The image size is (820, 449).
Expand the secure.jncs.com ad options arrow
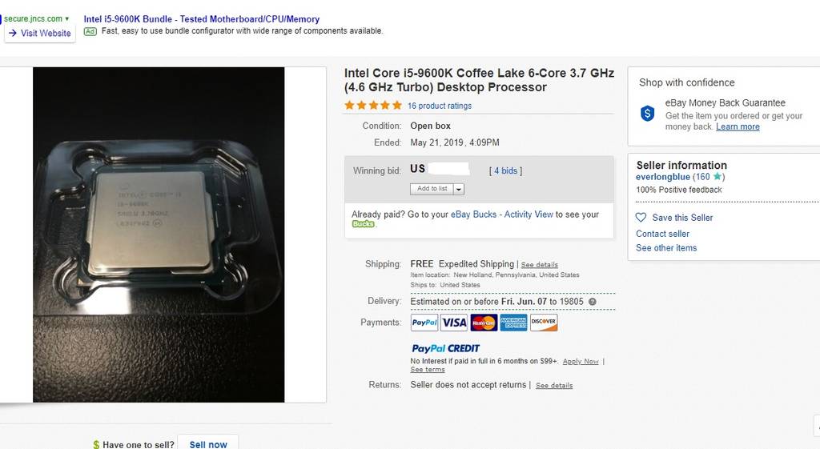[x=67, y=18]
